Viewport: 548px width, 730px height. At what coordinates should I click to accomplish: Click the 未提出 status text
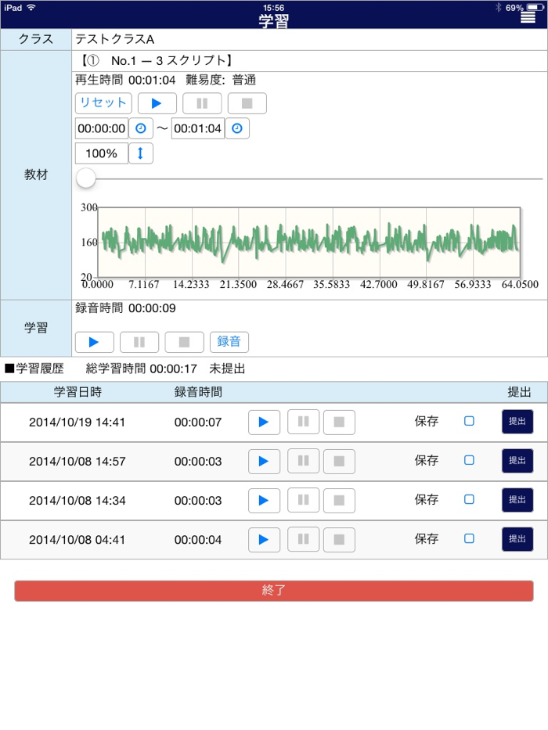point(227,369)
